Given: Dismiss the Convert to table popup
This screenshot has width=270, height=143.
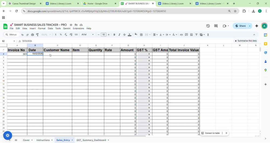Looking at the screenshot, I should (227, 133).
